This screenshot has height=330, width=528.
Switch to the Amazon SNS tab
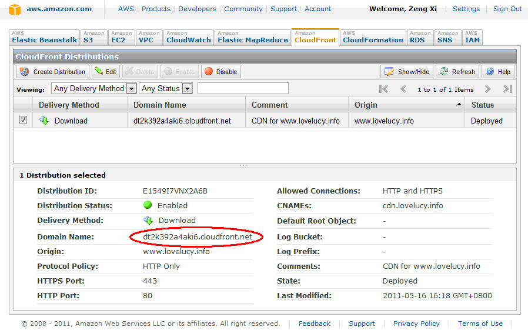pos(447,37)
